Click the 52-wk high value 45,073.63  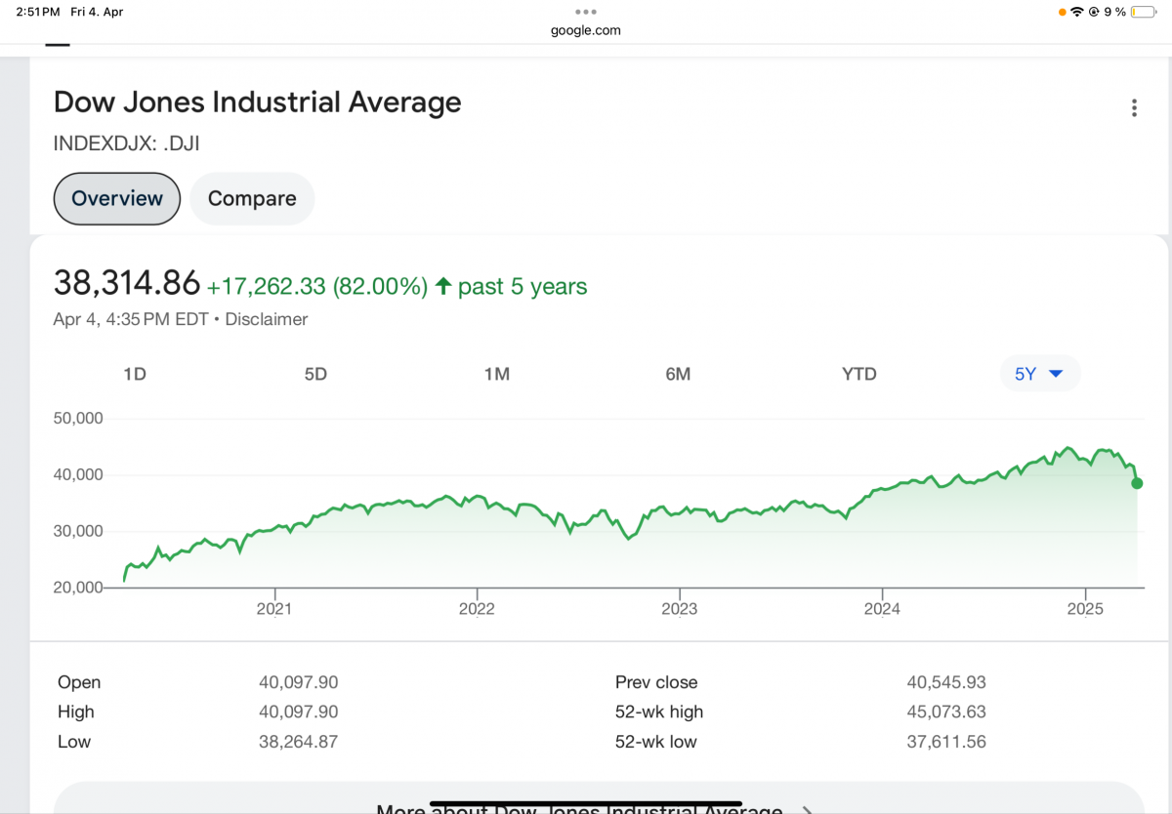[946, 712]
